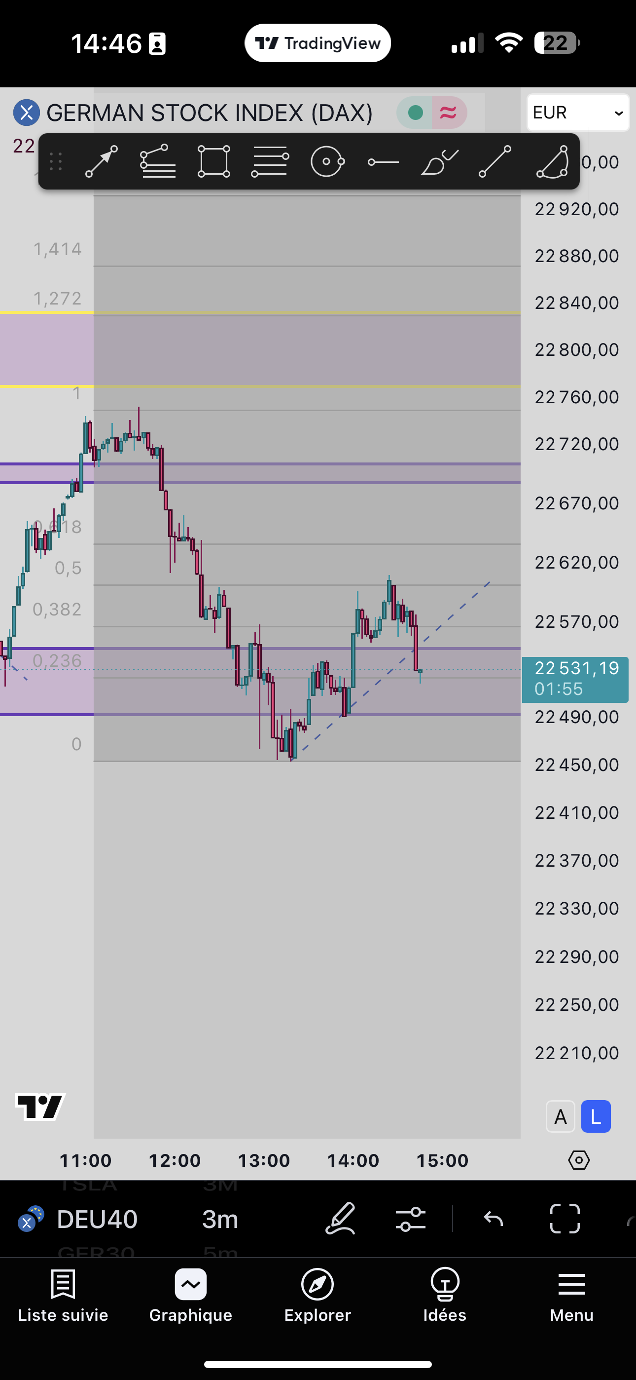The width and height of the screenshot is (636, 1380).
Task: Toggle auto scale A button
Action: click(x=560, y=1116)
